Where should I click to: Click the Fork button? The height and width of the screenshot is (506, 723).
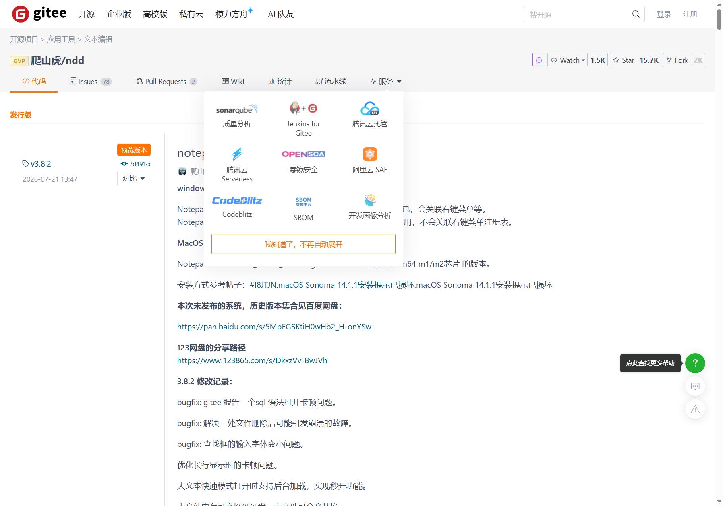tap(677, 60)
